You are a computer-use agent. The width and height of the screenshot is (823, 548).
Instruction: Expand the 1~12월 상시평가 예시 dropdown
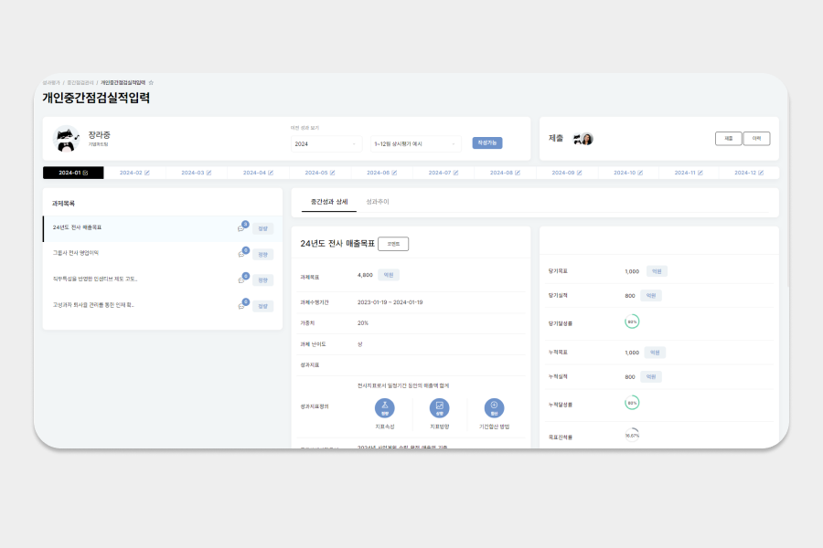pos(416,143)
